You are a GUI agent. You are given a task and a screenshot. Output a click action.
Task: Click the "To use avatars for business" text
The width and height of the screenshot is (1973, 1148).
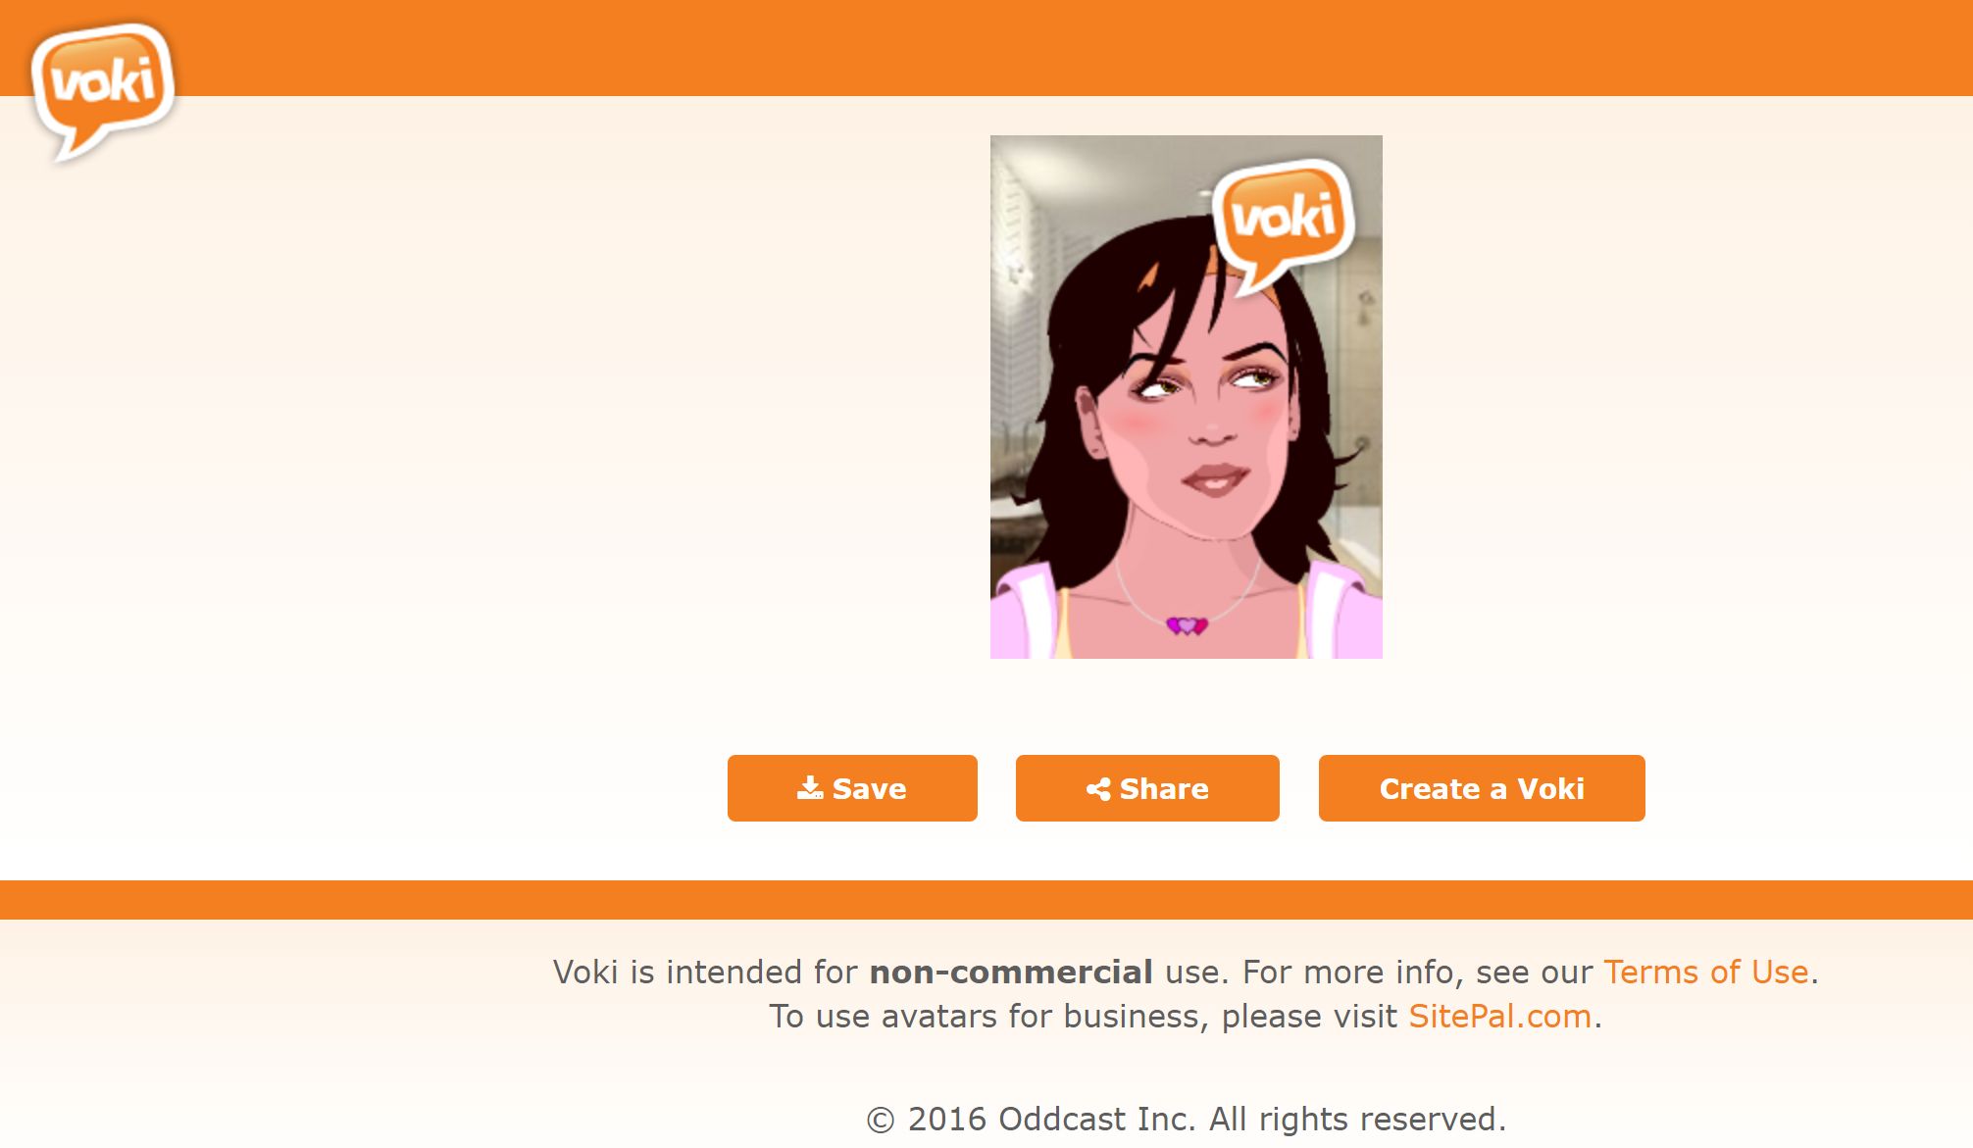(985, 1017)
